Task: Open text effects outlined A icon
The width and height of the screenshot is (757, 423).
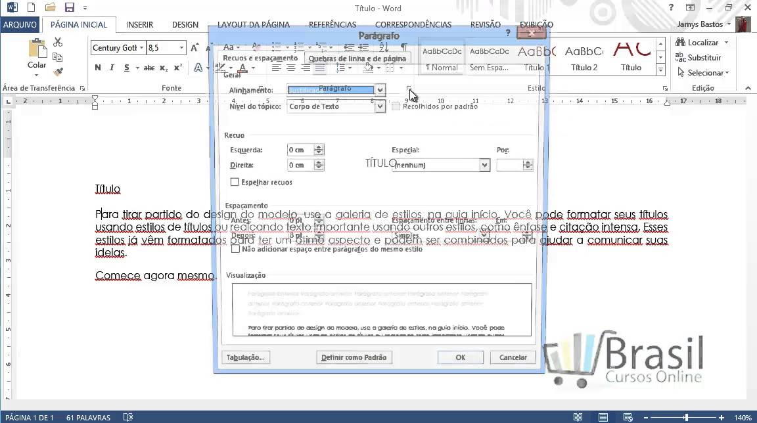Action: point(198,68)
